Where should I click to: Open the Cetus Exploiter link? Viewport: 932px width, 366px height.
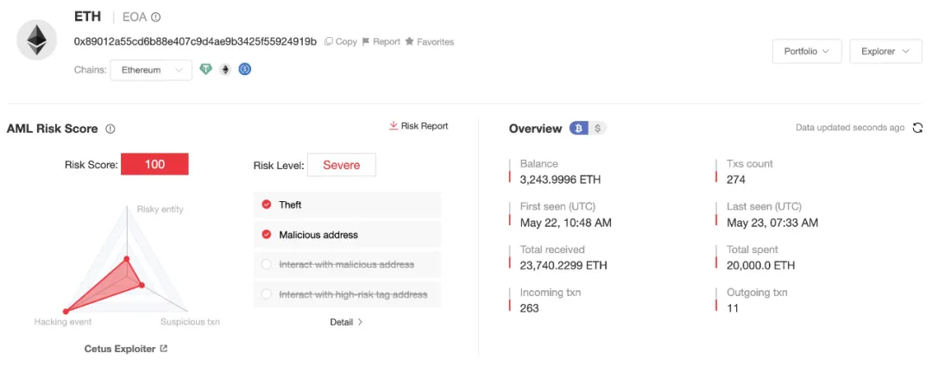pyautogui.click(x=126, y=349)
